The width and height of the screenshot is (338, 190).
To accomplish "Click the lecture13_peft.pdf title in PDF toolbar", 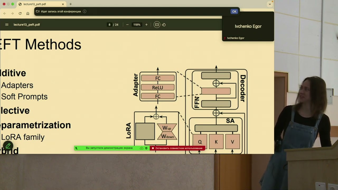I will tap(27, 25).
